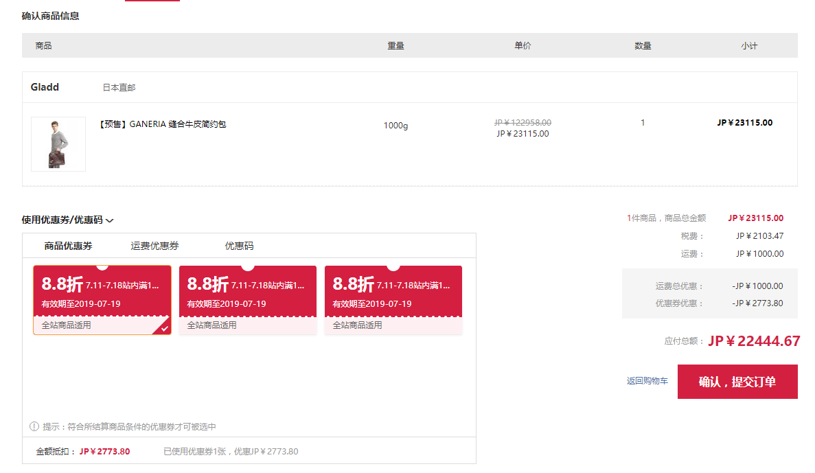This screenshot has width=815, height=473.
Task: Click the 运费 amount JP¥1000.00
Action: click(759, 253)
